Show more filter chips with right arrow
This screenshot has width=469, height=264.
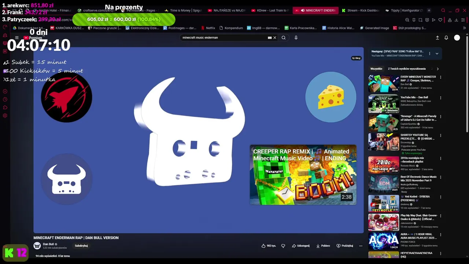(437, 69)
